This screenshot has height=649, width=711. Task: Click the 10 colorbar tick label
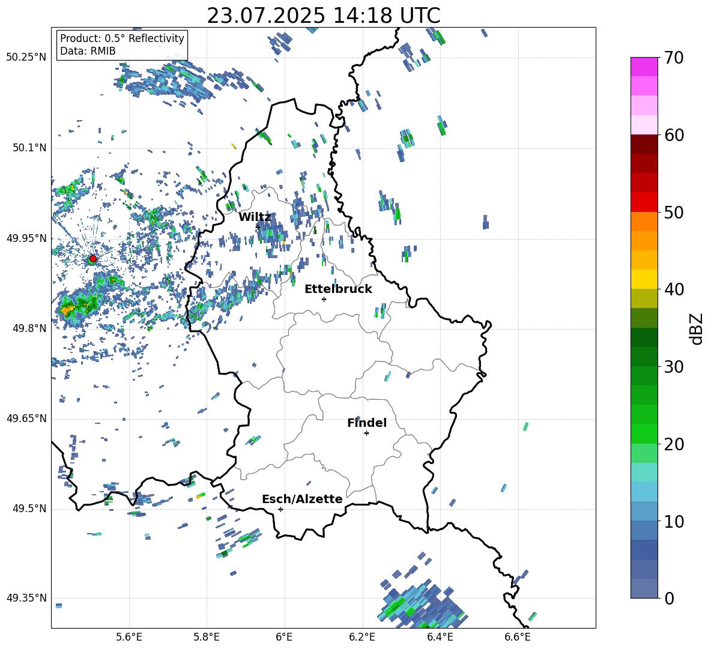point(673,521)
